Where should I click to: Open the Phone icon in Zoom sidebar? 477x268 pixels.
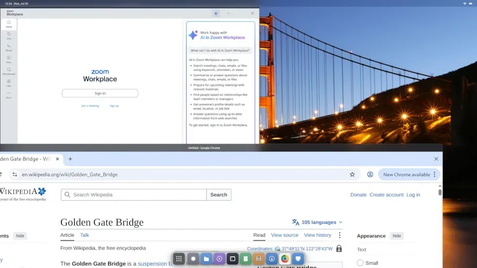(x=8, y=48)
